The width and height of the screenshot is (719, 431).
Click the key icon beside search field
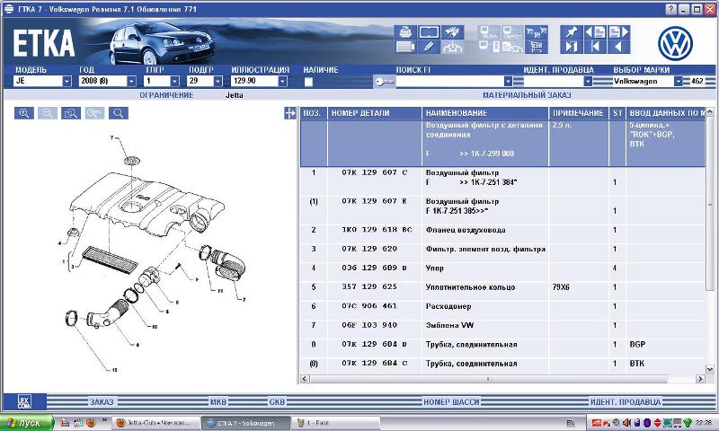pyautogui.click(x=384, y=82)
